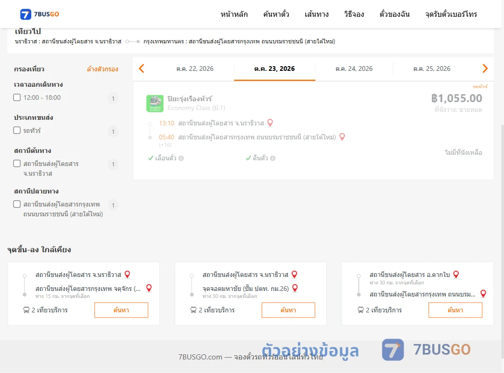Image resolution: width=504 pixels, height=373 pixels.
Task: Click map pin for destination in อ.ตากใบ card
Action: pos(483,293)
